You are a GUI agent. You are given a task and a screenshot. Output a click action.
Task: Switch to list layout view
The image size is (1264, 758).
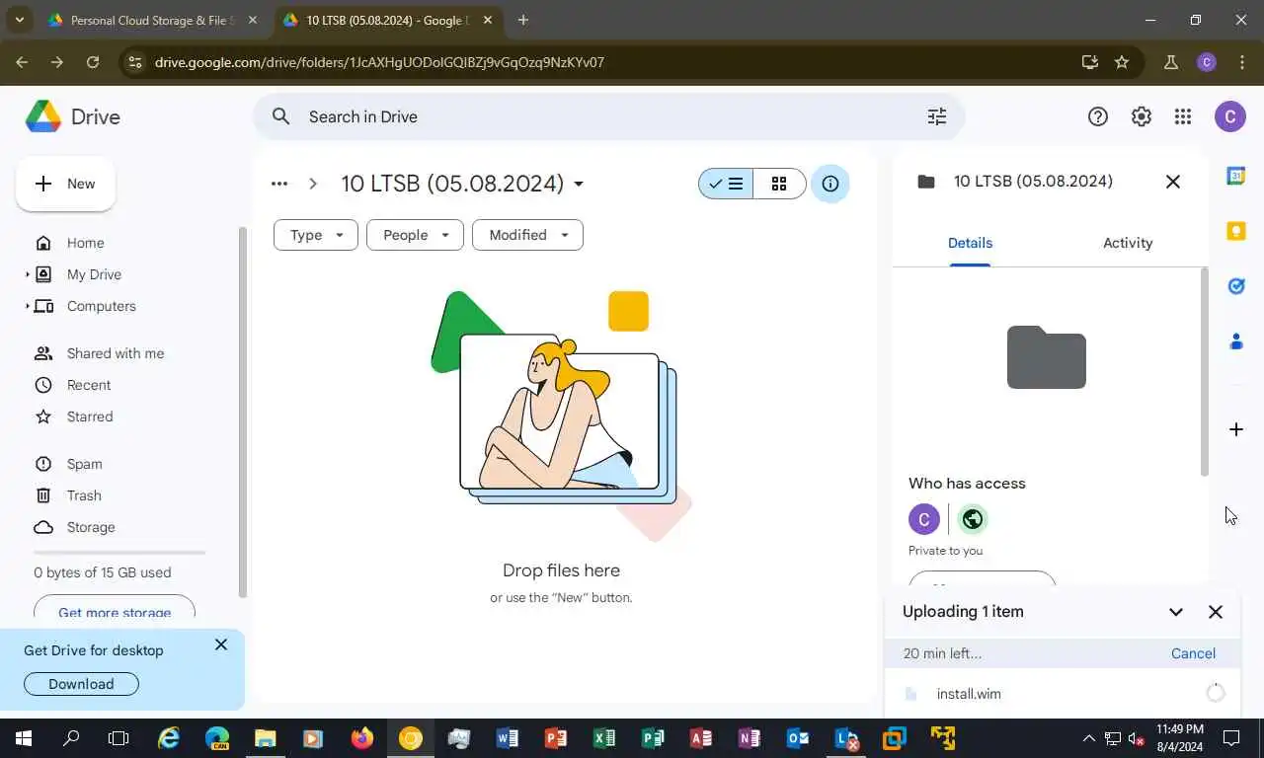coord(726,184)
